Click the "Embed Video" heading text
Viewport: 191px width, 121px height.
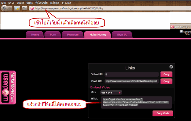[x=100, y=87]
